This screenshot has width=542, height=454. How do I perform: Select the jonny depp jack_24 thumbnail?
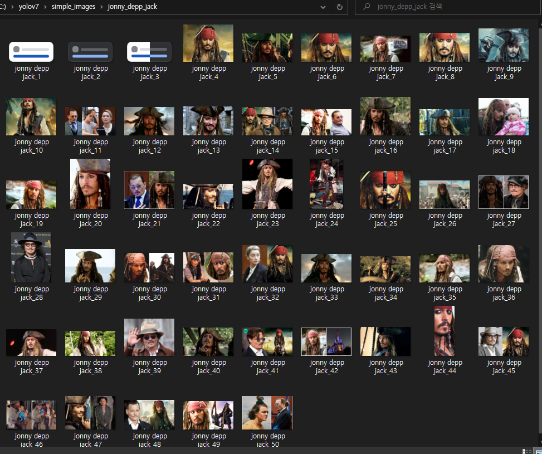click(326, 184)
